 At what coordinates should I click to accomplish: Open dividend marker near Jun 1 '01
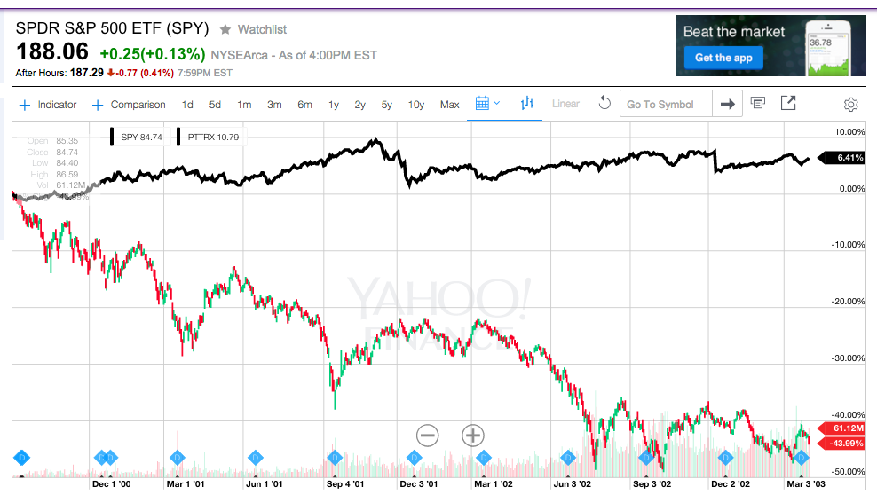pyautogui.click(x=255, y=458)
